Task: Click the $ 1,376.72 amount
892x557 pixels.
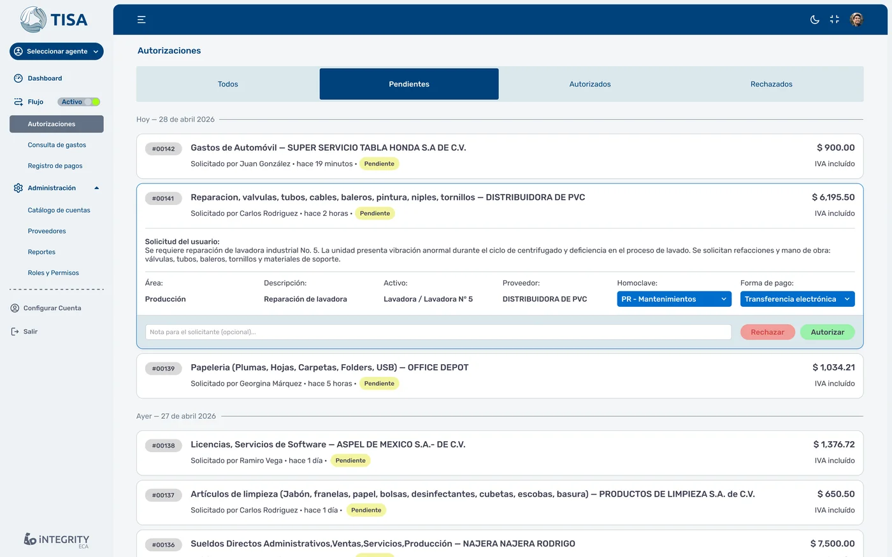Action: tap(834, 444)
